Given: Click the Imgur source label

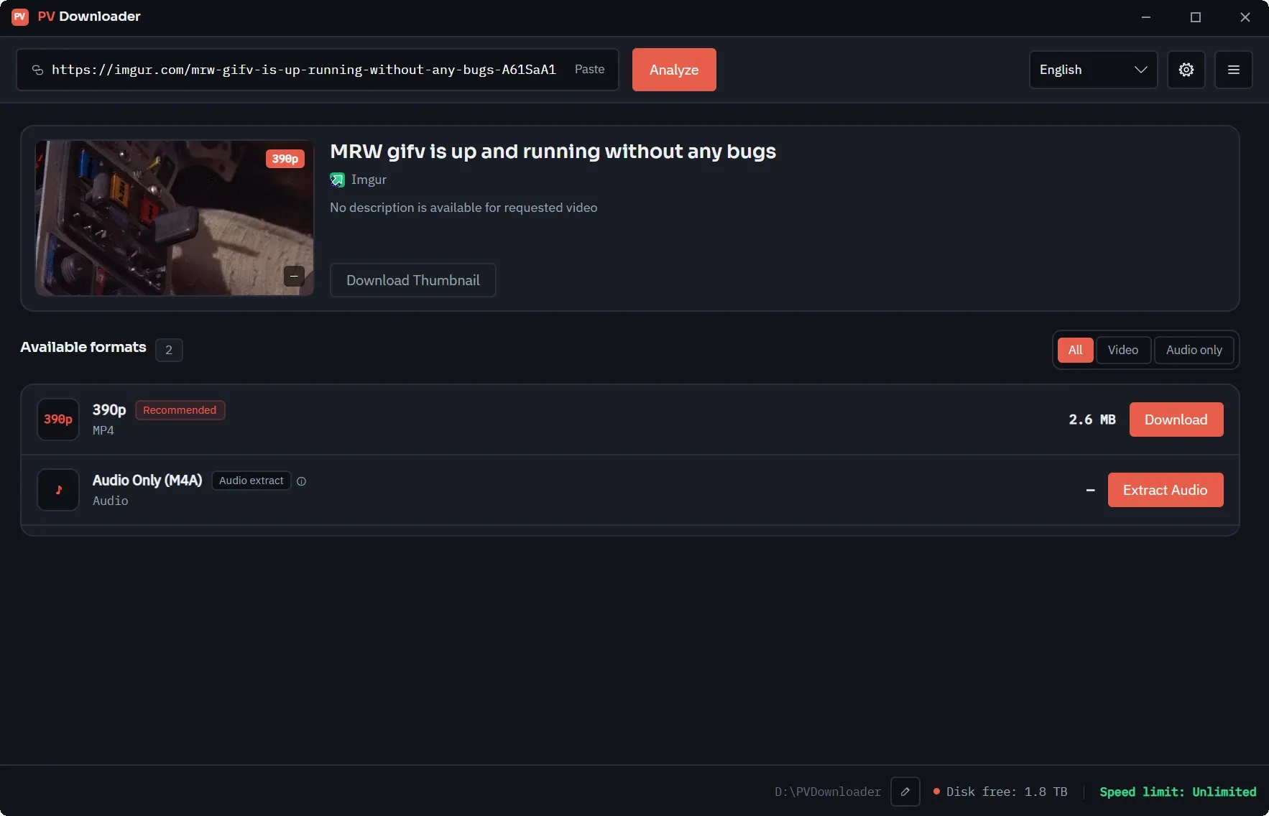Looking at the screenshot, I should coord(369,180).
